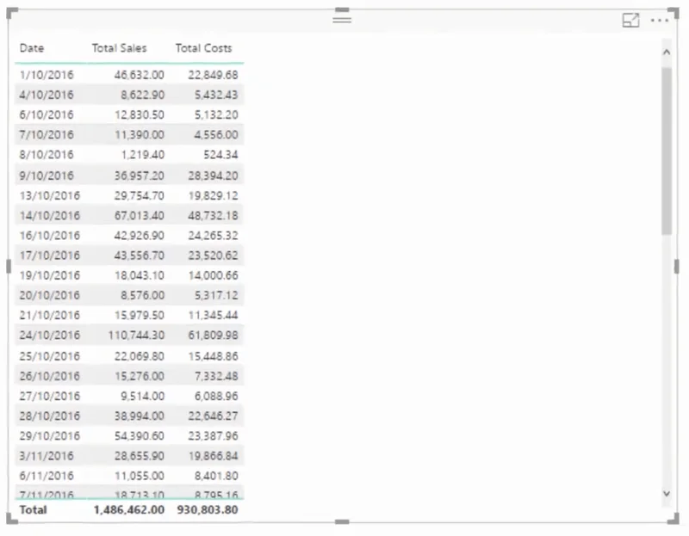Click Total Costs value 24,265.32

point(213,236)
